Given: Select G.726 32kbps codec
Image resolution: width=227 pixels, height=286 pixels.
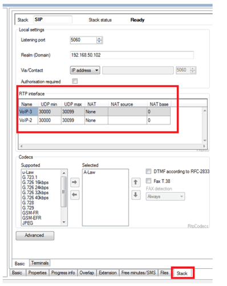Looking at the screenshot, I should 35,192.
